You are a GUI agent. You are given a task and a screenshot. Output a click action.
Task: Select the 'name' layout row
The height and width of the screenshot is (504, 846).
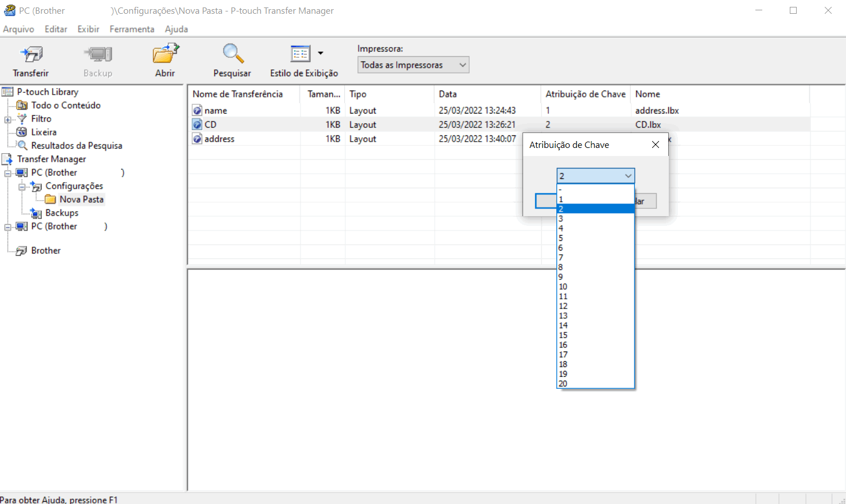point(499,111)
